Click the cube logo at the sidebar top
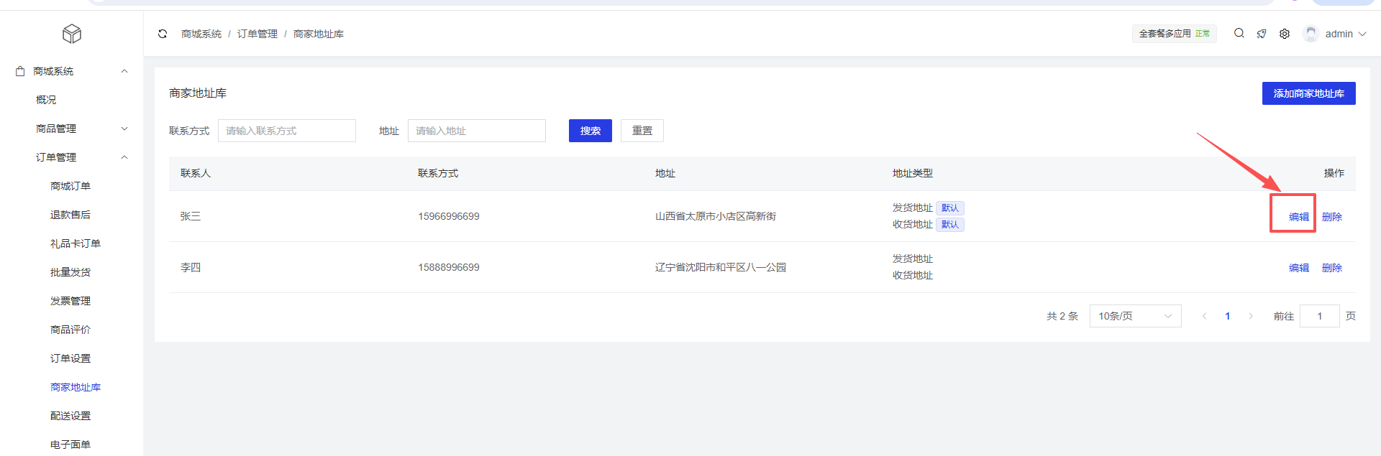The image size is (1381, 456). [72, 34]
